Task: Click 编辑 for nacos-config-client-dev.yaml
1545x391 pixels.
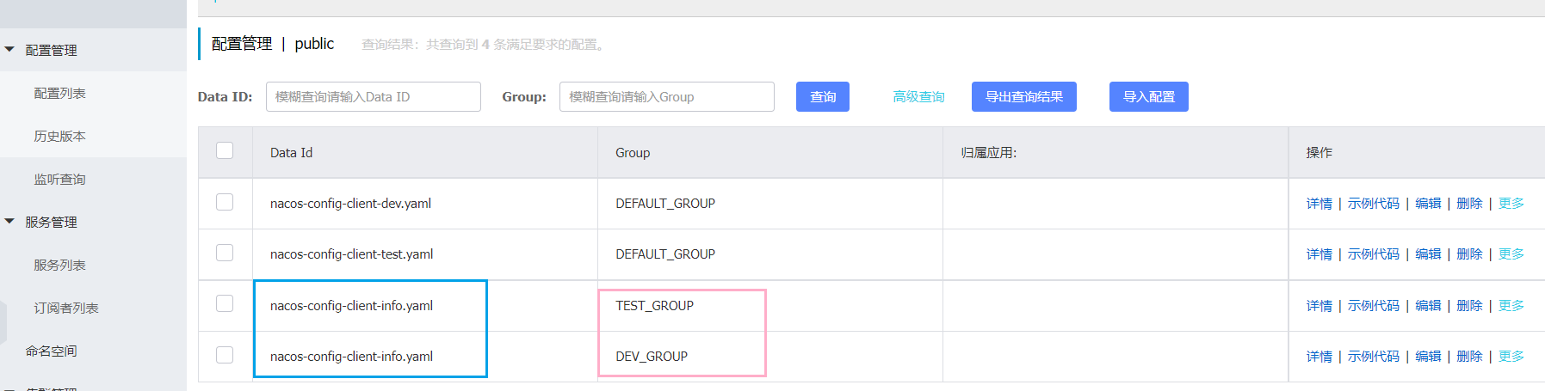Action: pyautogui.click(x=1428, y=204)
